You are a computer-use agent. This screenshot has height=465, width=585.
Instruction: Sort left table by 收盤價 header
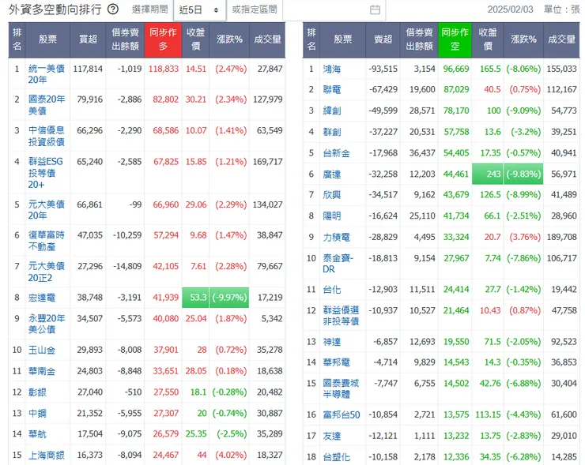(195, 39)
